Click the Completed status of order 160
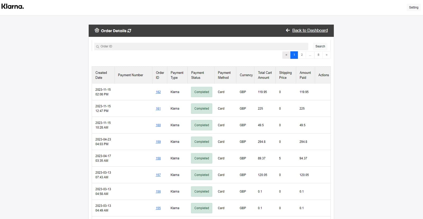The image size is (423, 219). point(201,125)
